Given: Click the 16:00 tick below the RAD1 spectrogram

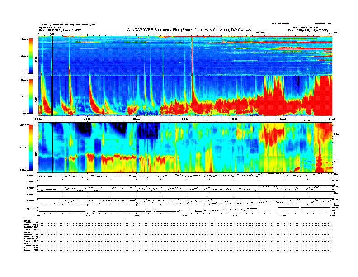Looking at the screenshot, I should tap(234, 119).
